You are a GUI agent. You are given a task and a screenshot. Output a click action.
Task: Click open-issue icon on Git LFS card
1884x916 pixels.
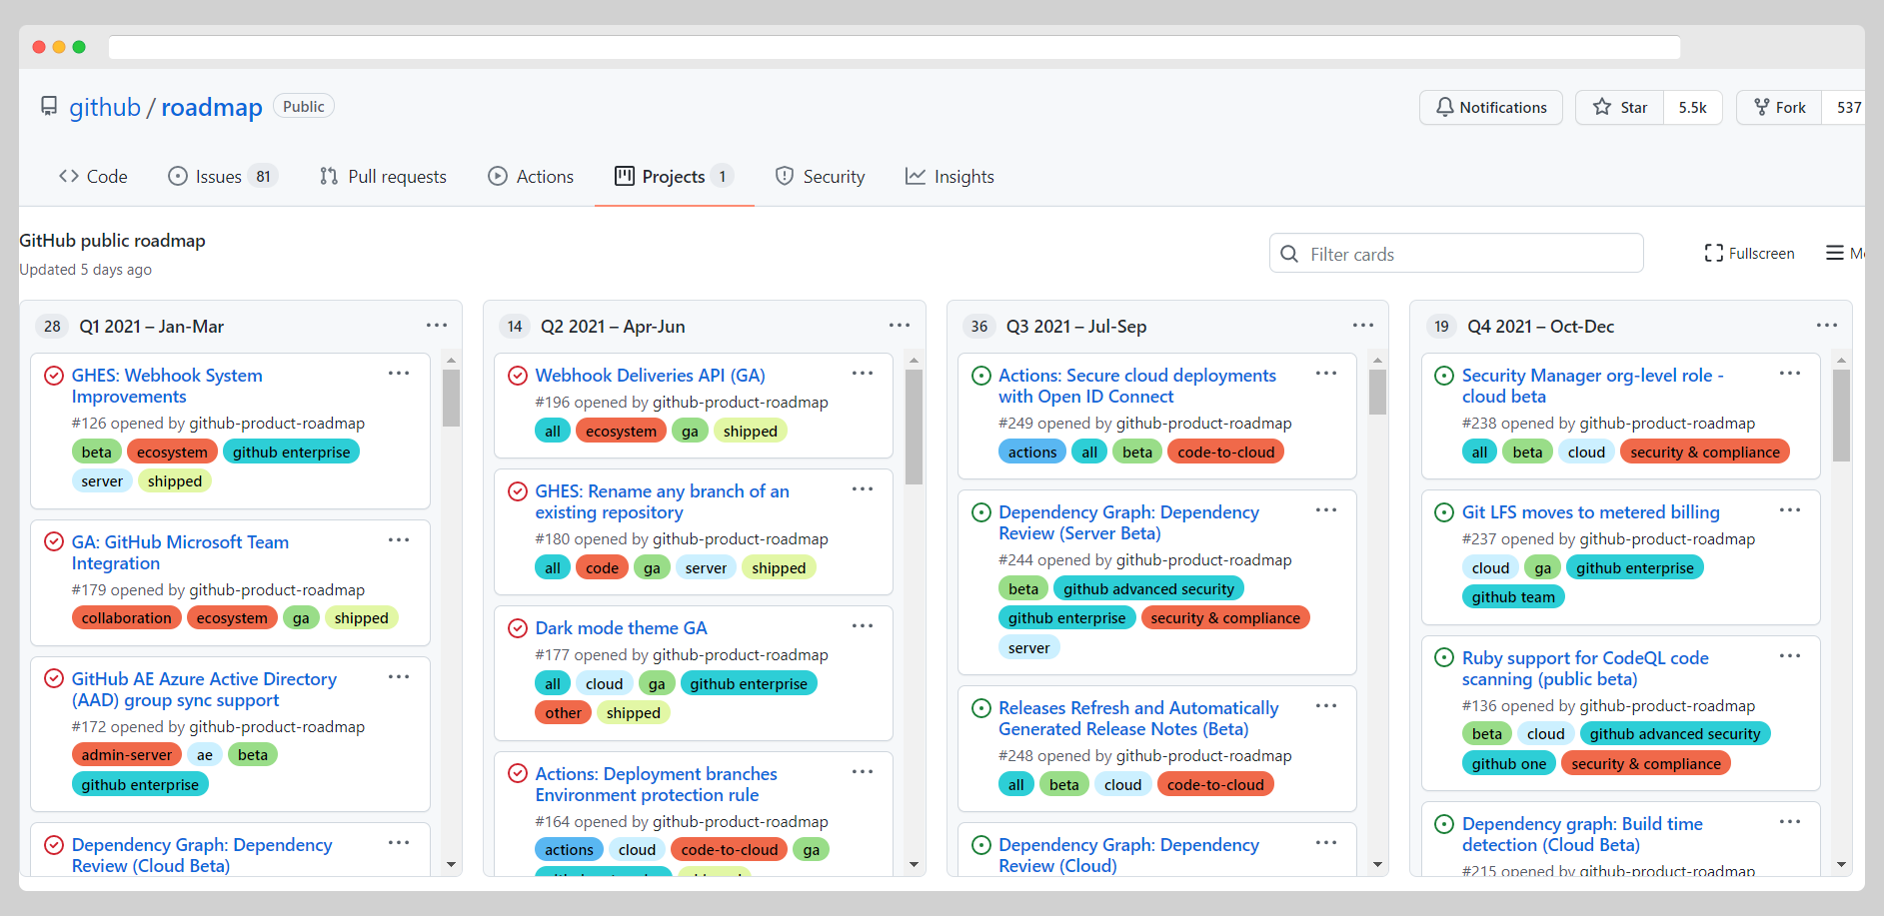(x=1444, y=512)
